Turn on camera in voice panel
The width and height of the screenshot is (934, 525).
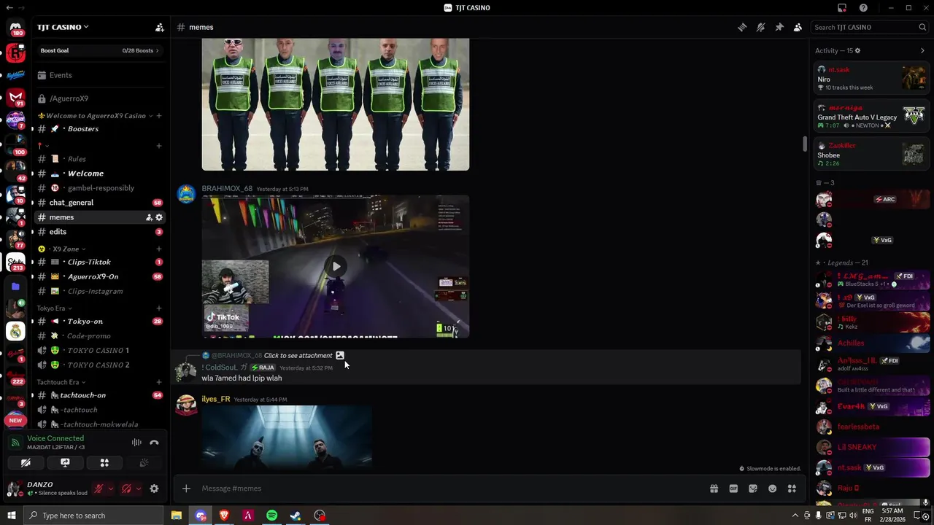click(x=26, y=463)
